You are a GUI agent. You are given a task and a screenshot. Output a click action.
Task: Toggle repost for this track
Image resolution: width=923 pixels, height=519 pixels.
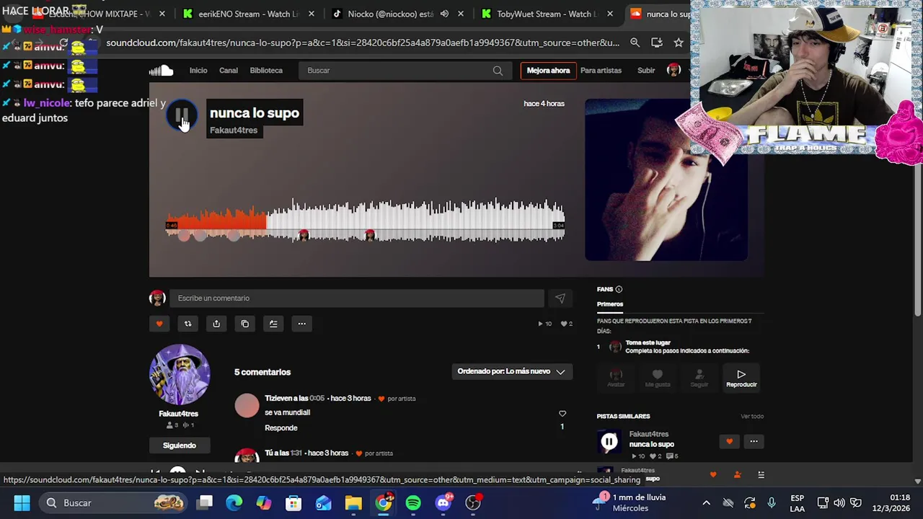point(187,324)
